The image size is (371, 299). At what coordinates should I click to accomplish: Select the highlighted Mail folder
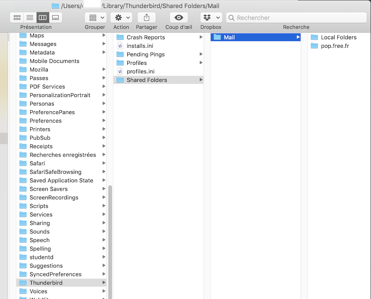(x=256, y=37)
